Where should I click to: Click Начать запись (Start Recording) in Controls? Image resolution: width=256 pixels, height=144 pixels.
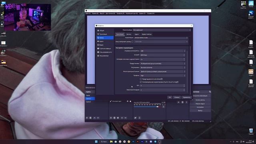pyautogui.click(x=200, y=100)
